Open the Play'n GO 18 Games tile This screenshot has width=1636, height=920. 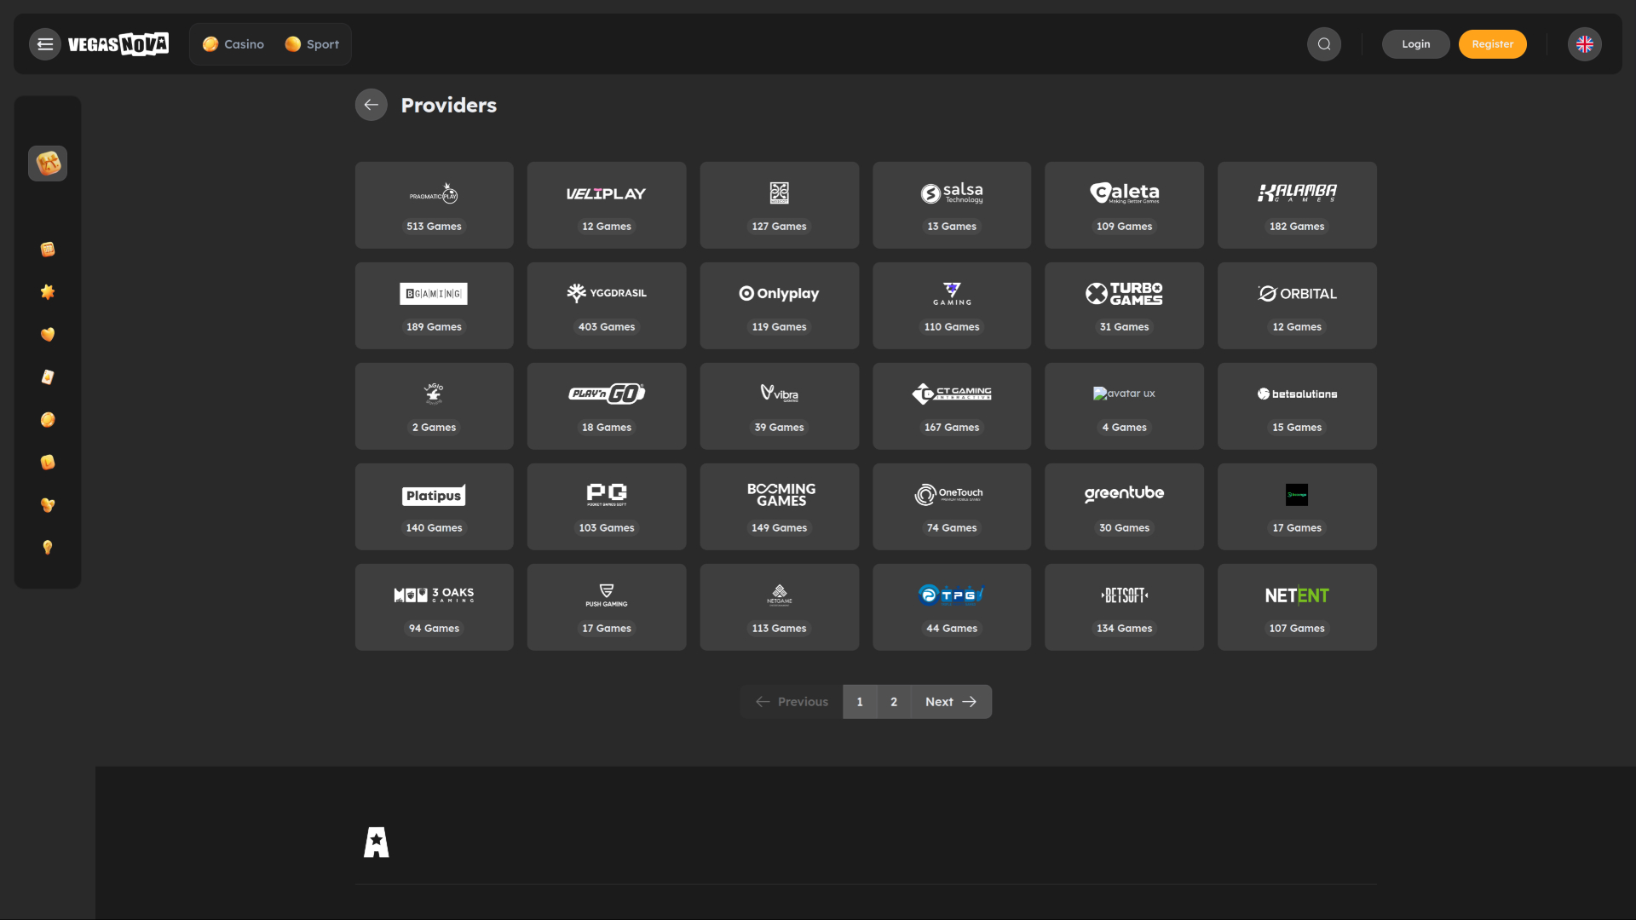[x=606, y=406]
